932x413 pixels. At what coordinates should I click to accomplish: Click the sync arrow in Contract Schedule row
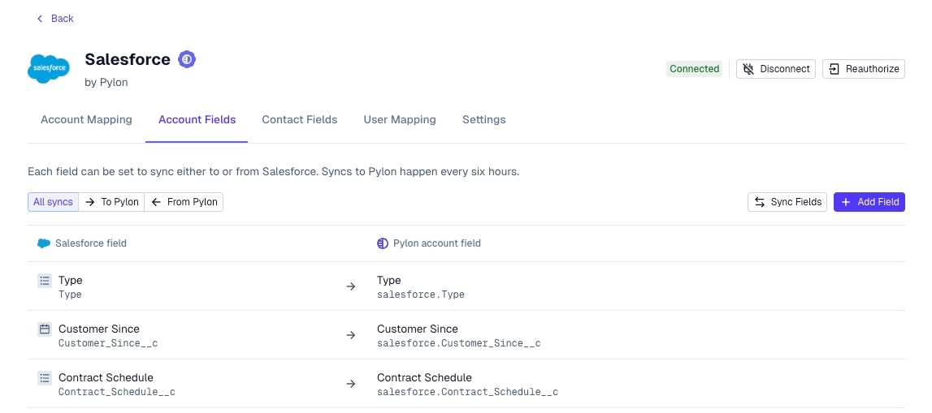click(x=351, y=385)
